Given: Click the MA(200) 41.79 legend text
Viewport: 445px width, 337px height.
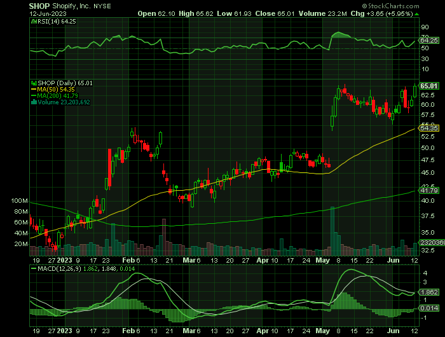Looking at the screenshot, I should pos(58,95).
